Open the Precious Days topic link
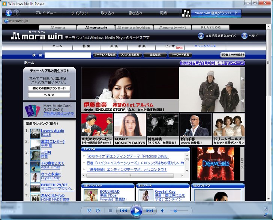This screenshot has width=273, height=220. 127,156
